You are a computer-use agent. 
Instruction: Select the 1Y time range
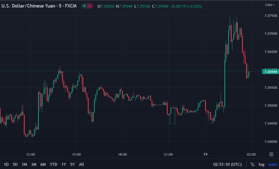click(x=64, y=164)
